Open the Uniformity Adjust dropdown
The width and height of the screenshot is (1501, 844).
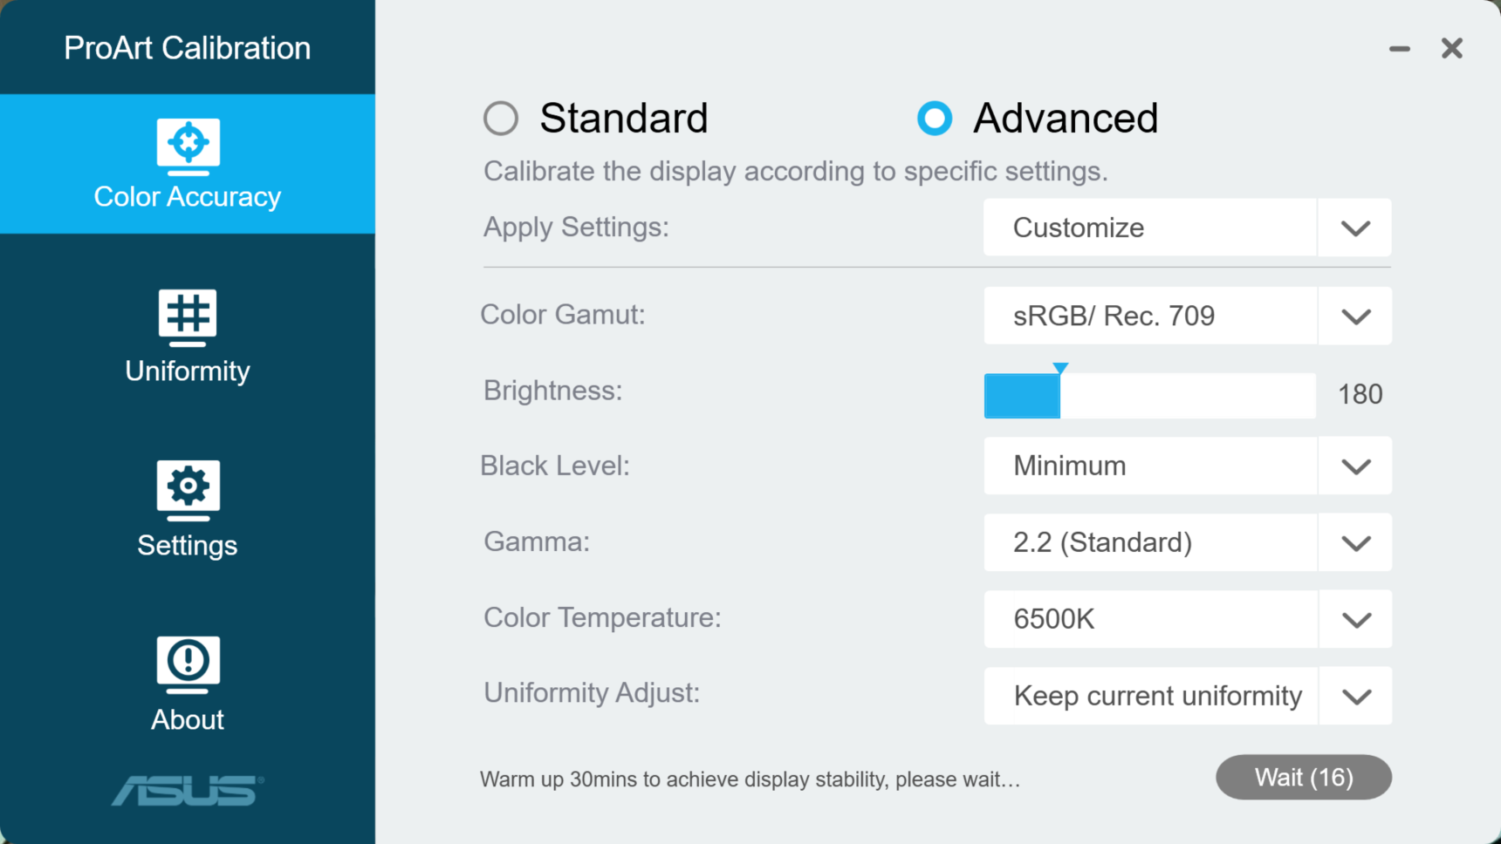[1187, 696]
